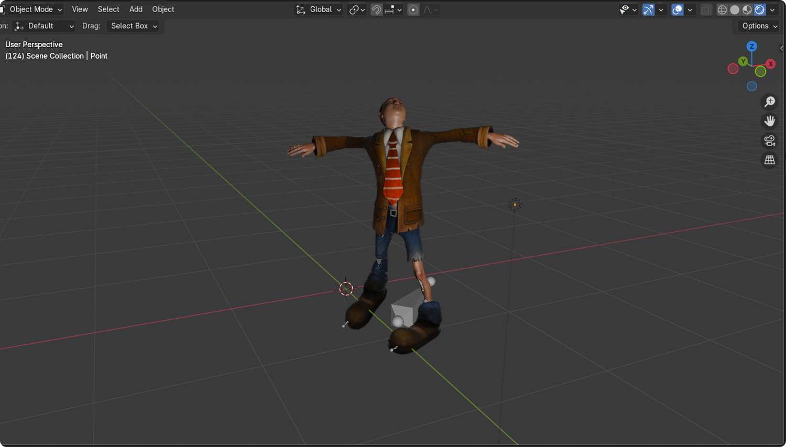
Task: Expand the gizmo options arrow
Action: coord(661,9)
